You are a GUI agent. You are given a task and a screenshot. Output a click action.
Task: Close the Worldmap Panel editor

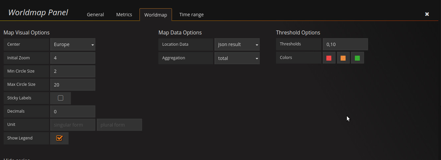pyautogui.click(x=427, y=14)
